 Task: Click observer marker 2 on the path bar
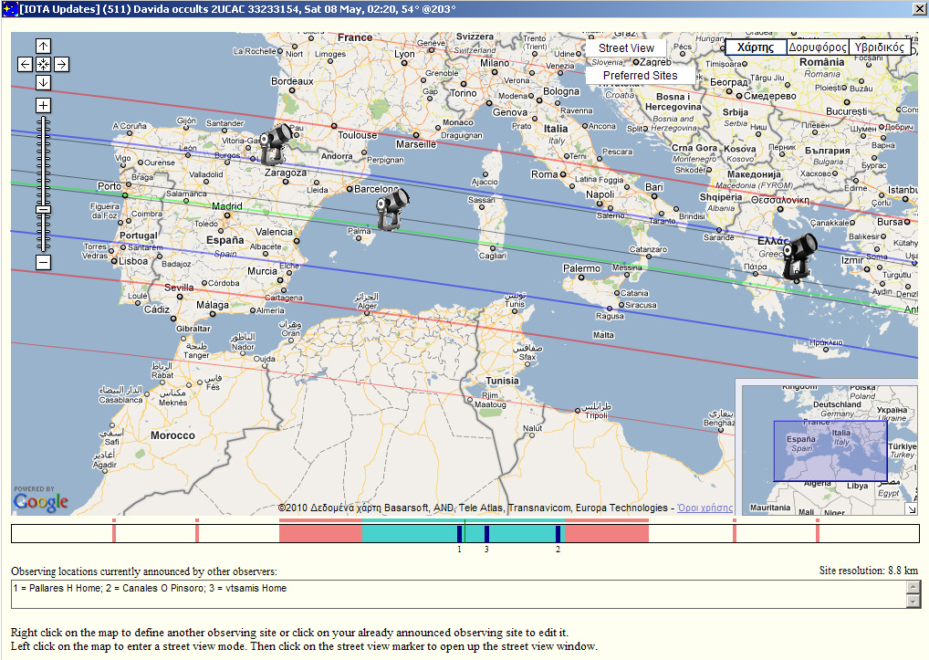coord(558,533)
